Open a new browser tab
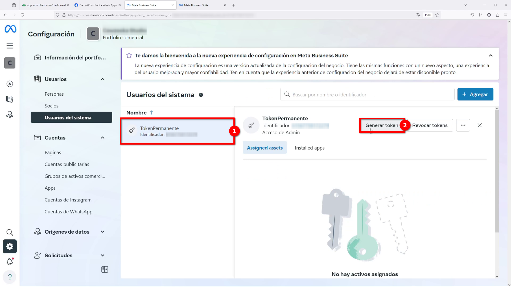Image resolution: width=511 pixels, height=287 pixels. [233, 5]
